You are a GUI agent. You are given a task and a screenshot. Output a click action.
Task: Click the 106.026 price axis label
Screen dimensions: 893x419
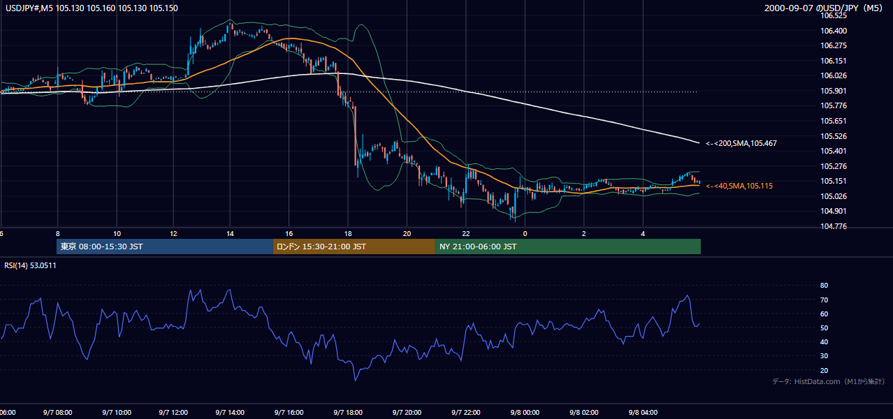tap(834, 75)
